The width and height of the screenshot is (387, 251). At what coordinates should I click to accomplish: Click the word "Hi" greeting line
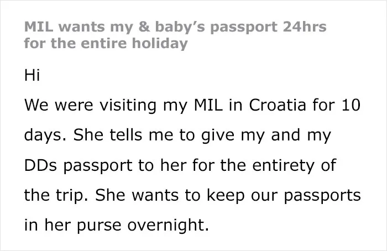pos(32,75)
